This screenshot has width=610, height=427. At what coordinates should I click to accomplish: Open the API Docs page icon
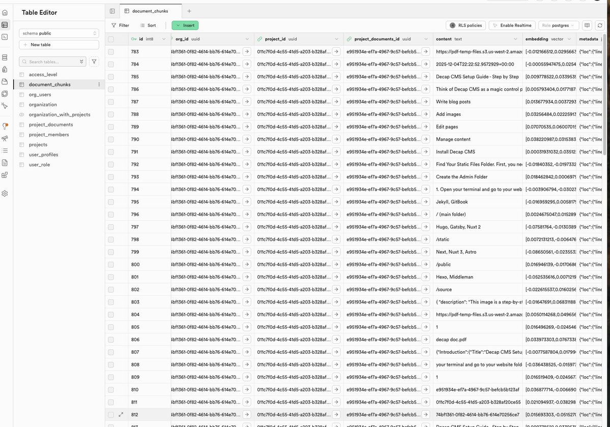tap(5, 162)
